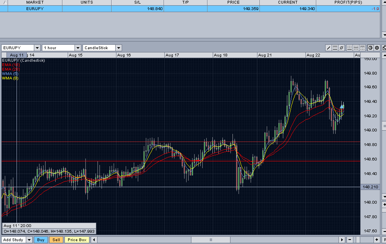Click the Aug 16 date header
Viewport: 386px width, 244px height.
point(124,55)
